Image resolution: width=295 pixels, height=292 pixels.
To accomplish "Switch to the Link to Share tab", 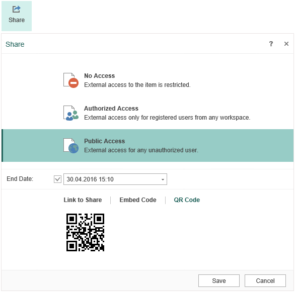I will coord(83,200).
